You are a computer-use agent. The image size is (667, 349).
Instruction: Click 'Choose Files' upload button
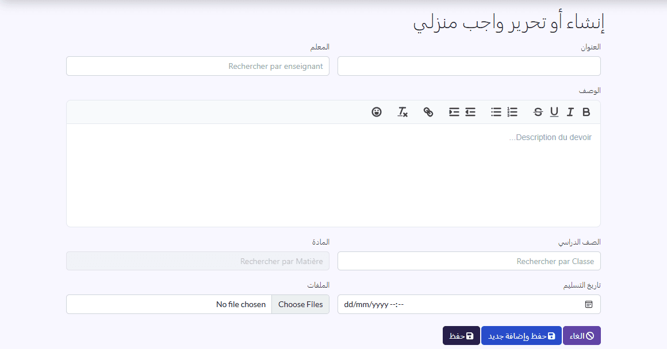[x=300, y=304]
